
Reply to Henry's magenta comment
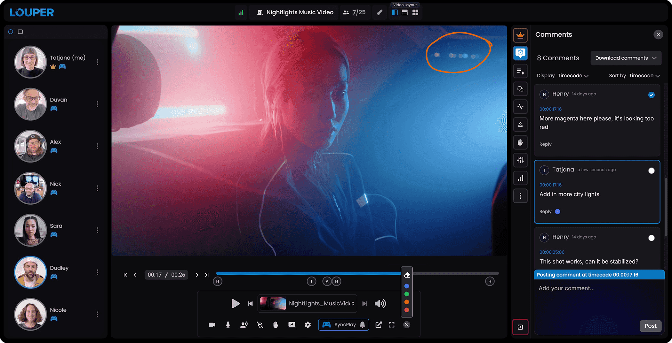(x=545, y=144)
